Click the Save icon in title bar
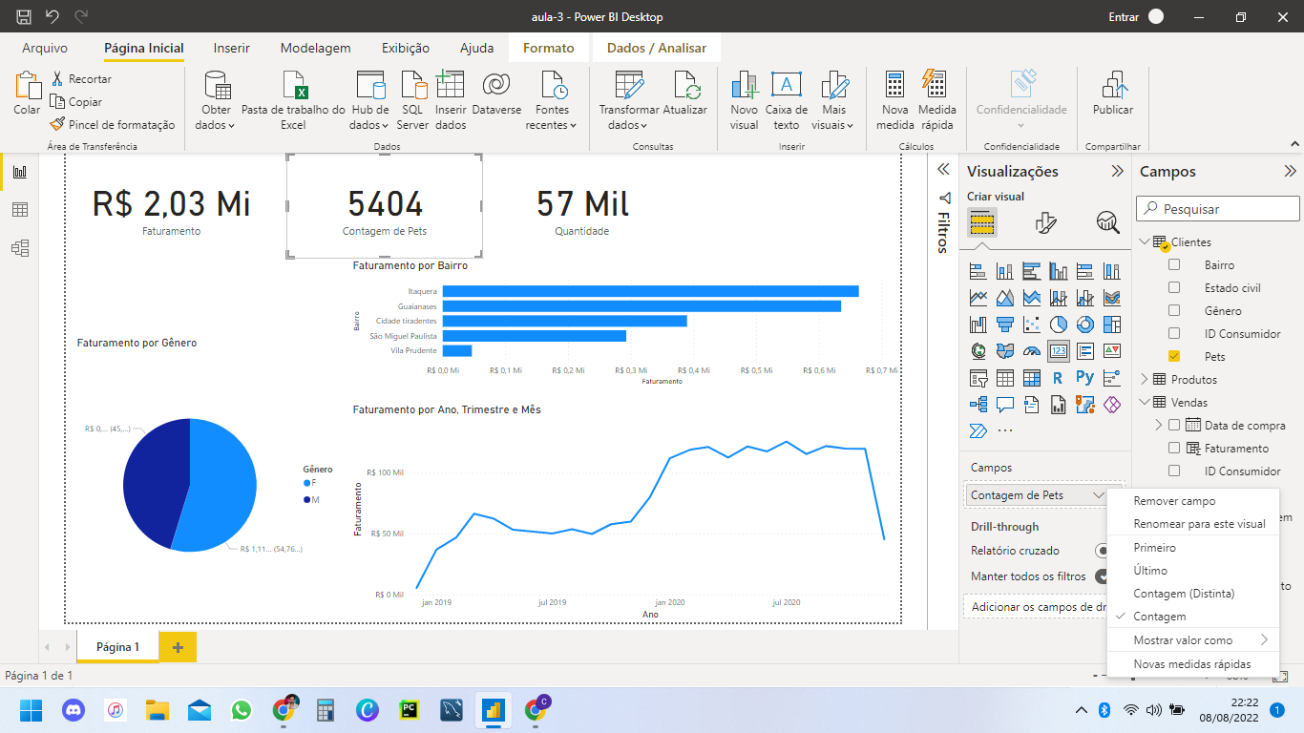 (24, 16)
